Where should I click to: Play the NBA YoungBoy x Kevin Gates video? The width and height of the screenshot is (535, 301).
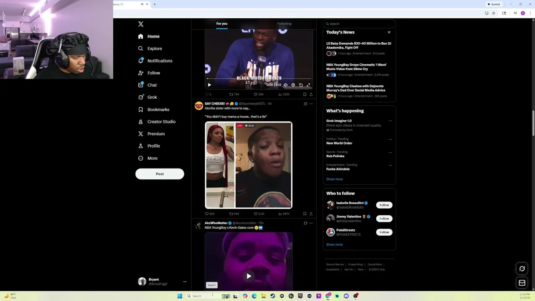tap(249, 276)
